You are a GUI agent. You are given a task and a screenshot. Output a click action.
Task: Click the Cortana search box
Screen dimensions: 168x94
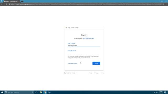19,92
